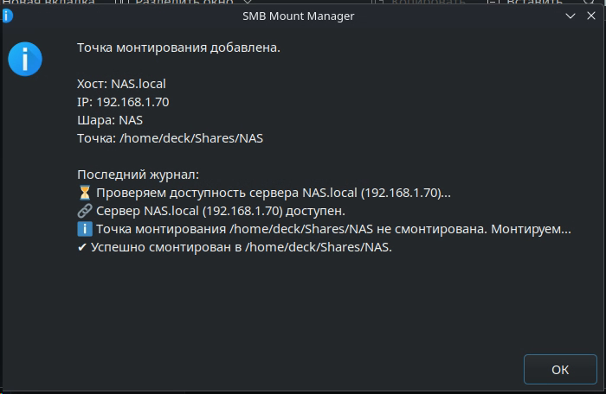This screenshot has width=606, height=394.
Task: Click the Точка монтирования добавлена message
Action: (x=178, y=48)
